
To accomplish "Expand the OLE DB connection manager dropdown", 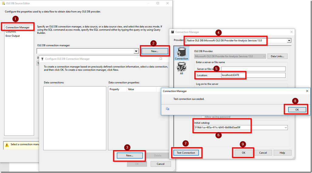I will pyautogui.click(x=136, y=51).
